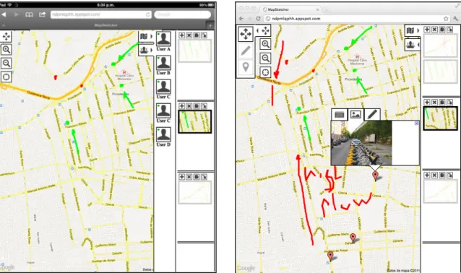This screenshot has height=273, width=461.
Task: Zoom out on the iPad map
Action: tap(7, 63)
